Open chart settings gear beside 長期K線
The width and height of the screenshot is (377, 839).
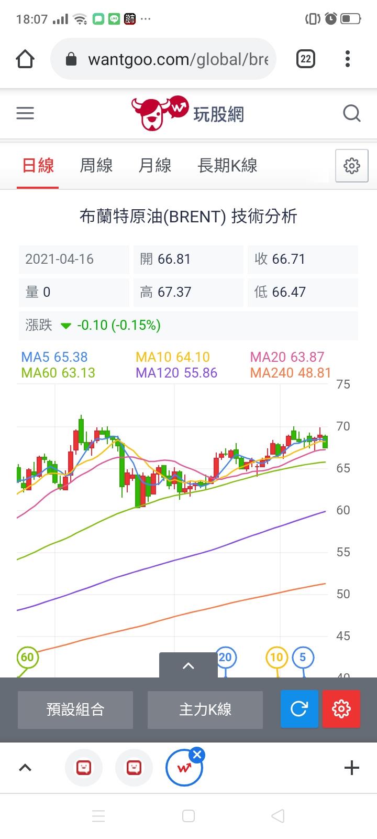click(x=351, y=166)
